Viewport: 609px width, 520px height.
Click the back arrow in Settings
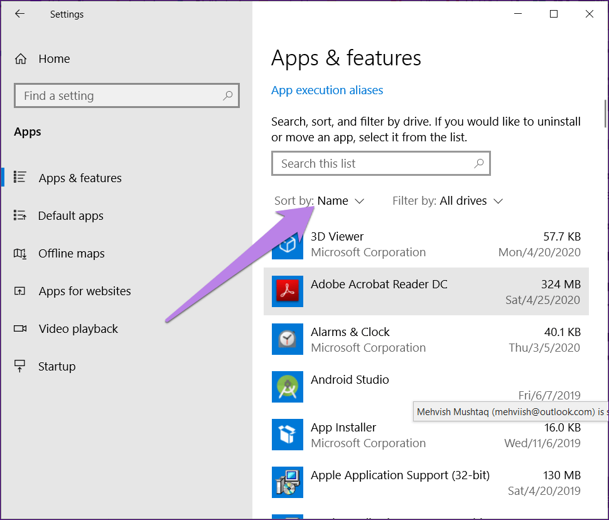click(x=19, y=14)
